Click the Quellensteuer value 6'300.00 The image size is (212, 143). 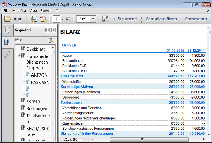click(x=177, y=123)
